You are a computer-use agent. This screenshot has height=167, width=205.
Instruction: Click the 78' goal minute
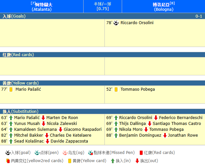(109, 23)
